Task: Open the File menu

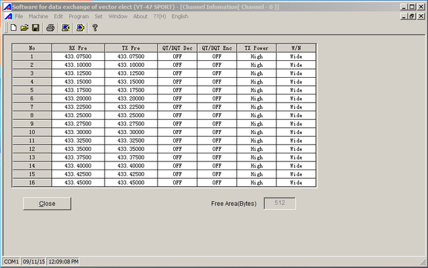Action: (19, 16)
